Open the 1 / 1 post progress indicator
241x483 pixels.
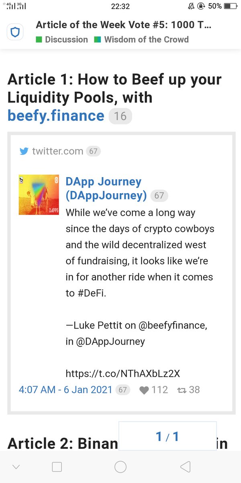tap(167, 436)
